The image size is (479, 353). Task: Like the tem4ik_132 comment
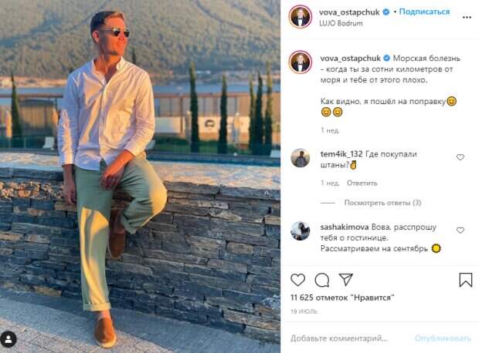(x=460, y=157)
